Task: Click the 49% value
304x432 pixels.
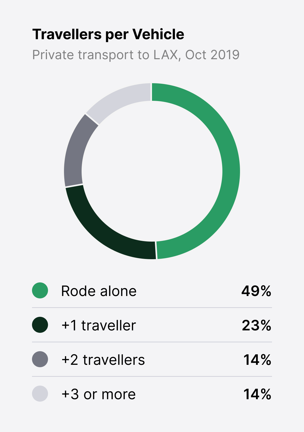Action: point(256,291)
